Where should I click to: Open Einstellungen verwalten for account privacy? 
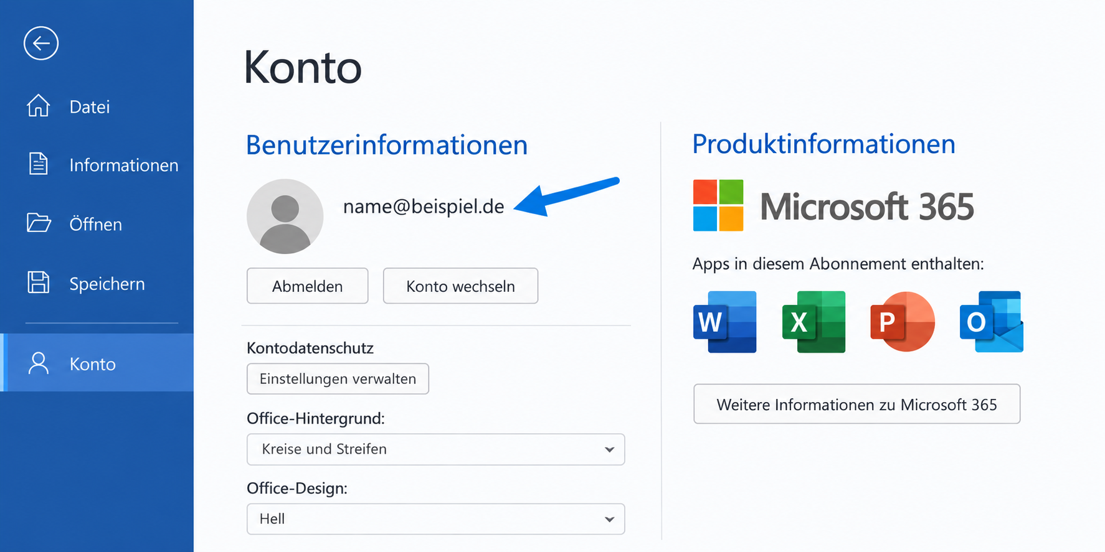point(338,379)
